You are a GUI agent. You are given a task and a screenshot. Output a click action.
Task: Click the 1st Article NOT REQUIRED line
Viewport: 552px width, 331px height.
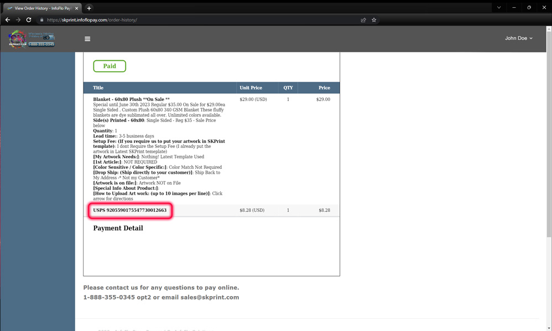click(x=125, y=162)
